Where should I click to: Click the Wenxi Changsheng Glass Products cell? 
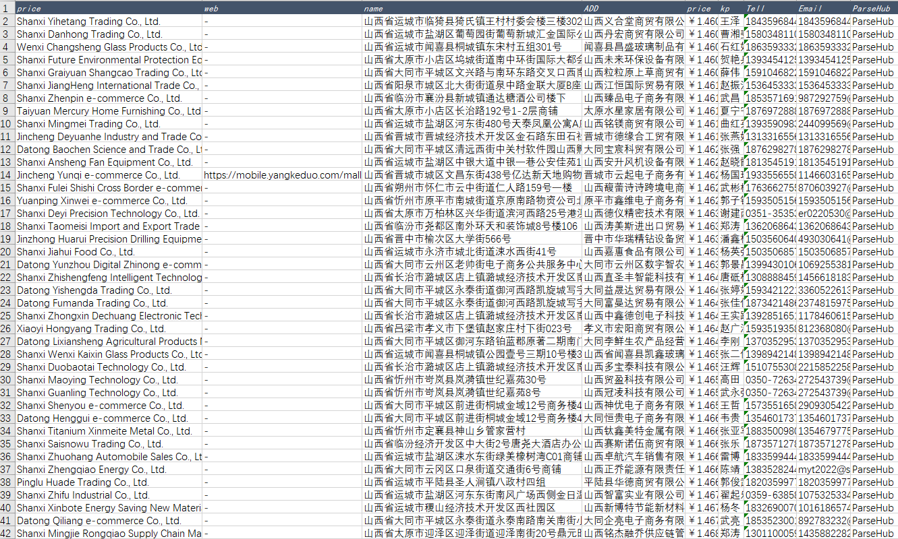tap(108, 47)
